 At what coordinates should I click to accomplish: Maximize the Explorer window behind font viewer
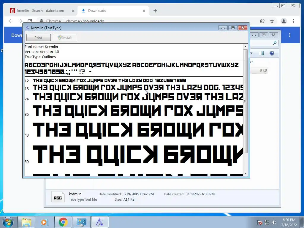(x=264, y=35)
